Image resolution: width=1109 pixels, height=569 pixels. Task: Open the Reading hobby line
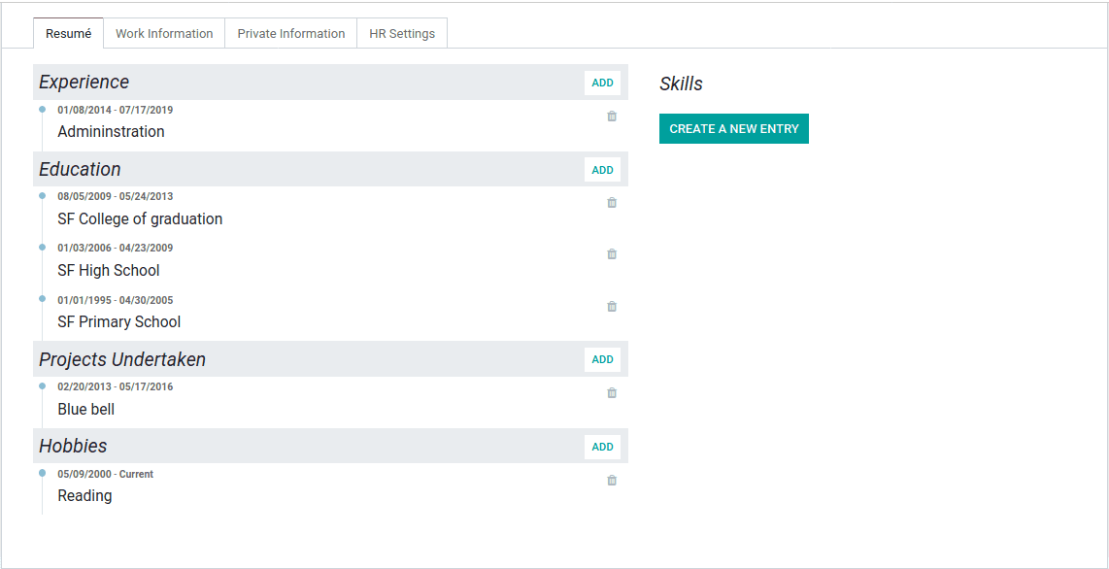click(x=84, y=495)
